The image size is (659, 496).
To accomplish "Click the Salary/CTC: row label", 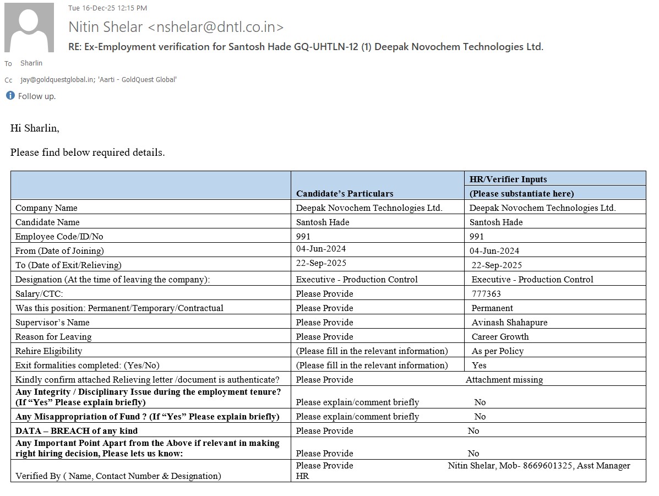I will pyautogui.click(x=39, y=294).
